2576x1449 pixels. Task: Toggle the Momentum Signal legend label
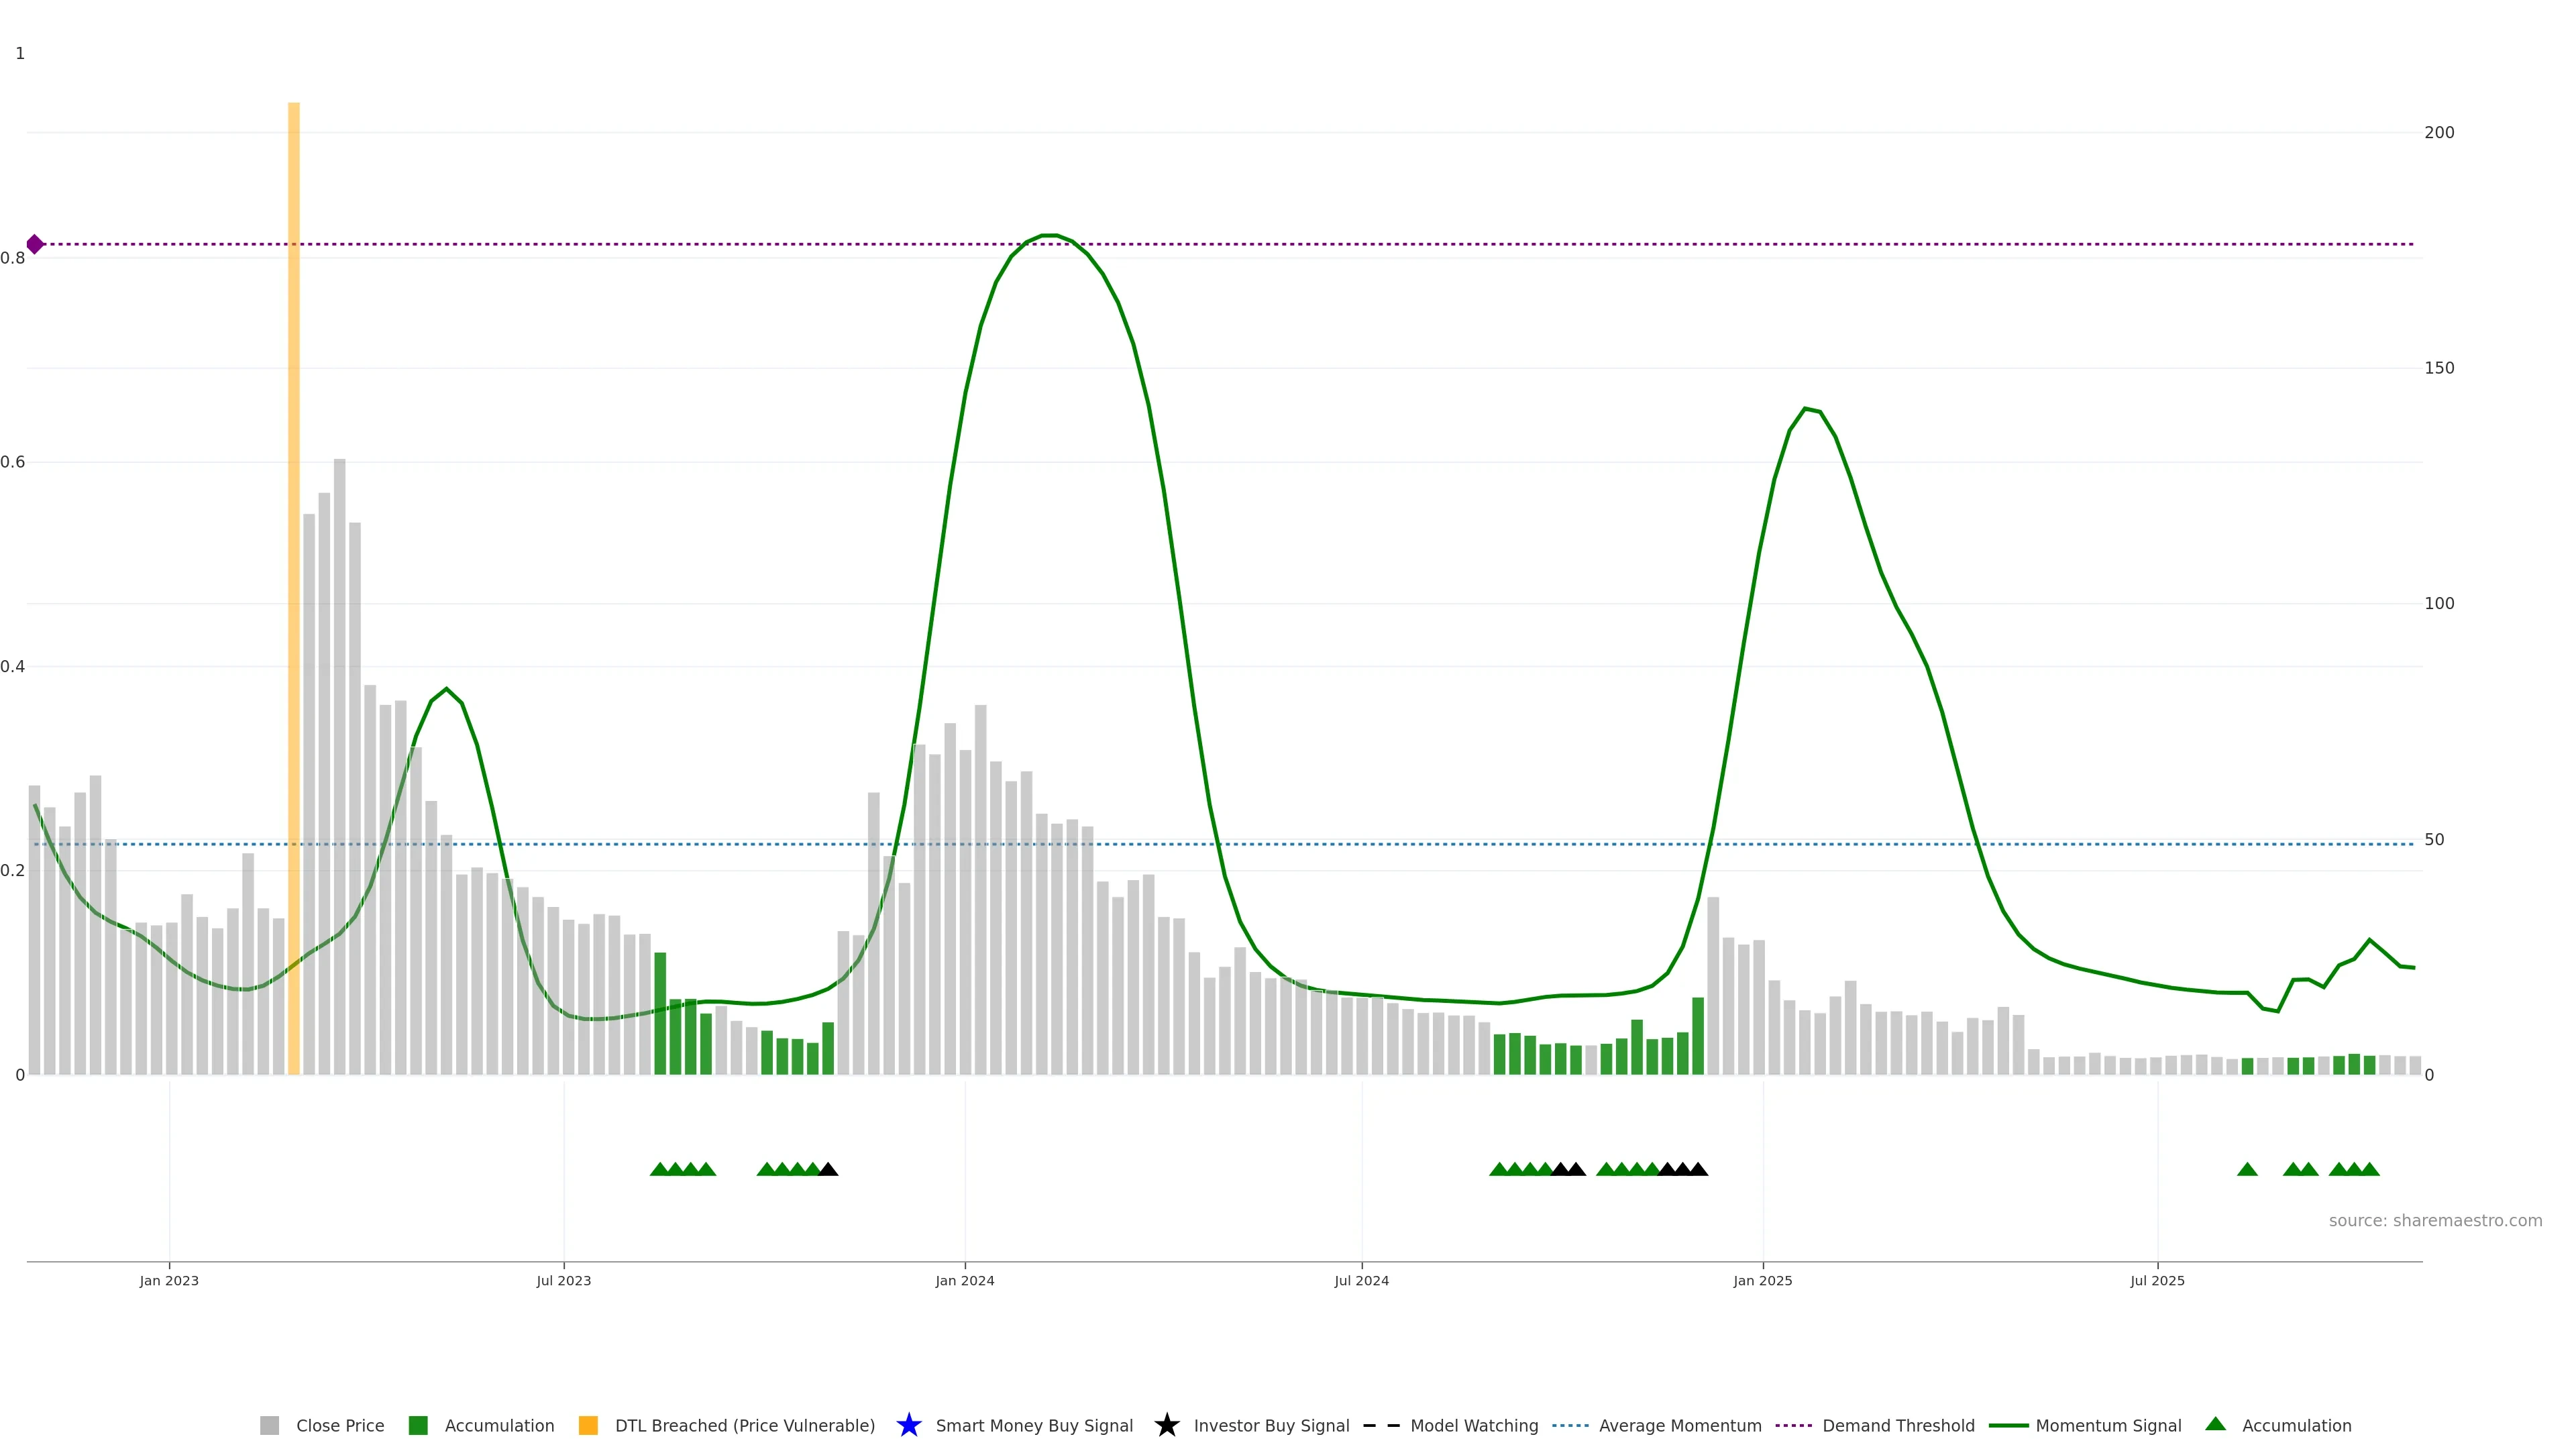(2108, 1425)
